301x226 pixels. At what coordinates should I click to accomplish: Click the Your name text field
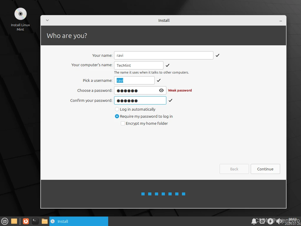click(163, 55)
